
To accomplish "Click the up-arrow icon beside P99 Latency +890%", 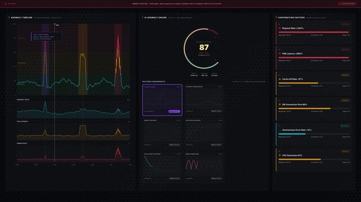I will coord(280,54).
